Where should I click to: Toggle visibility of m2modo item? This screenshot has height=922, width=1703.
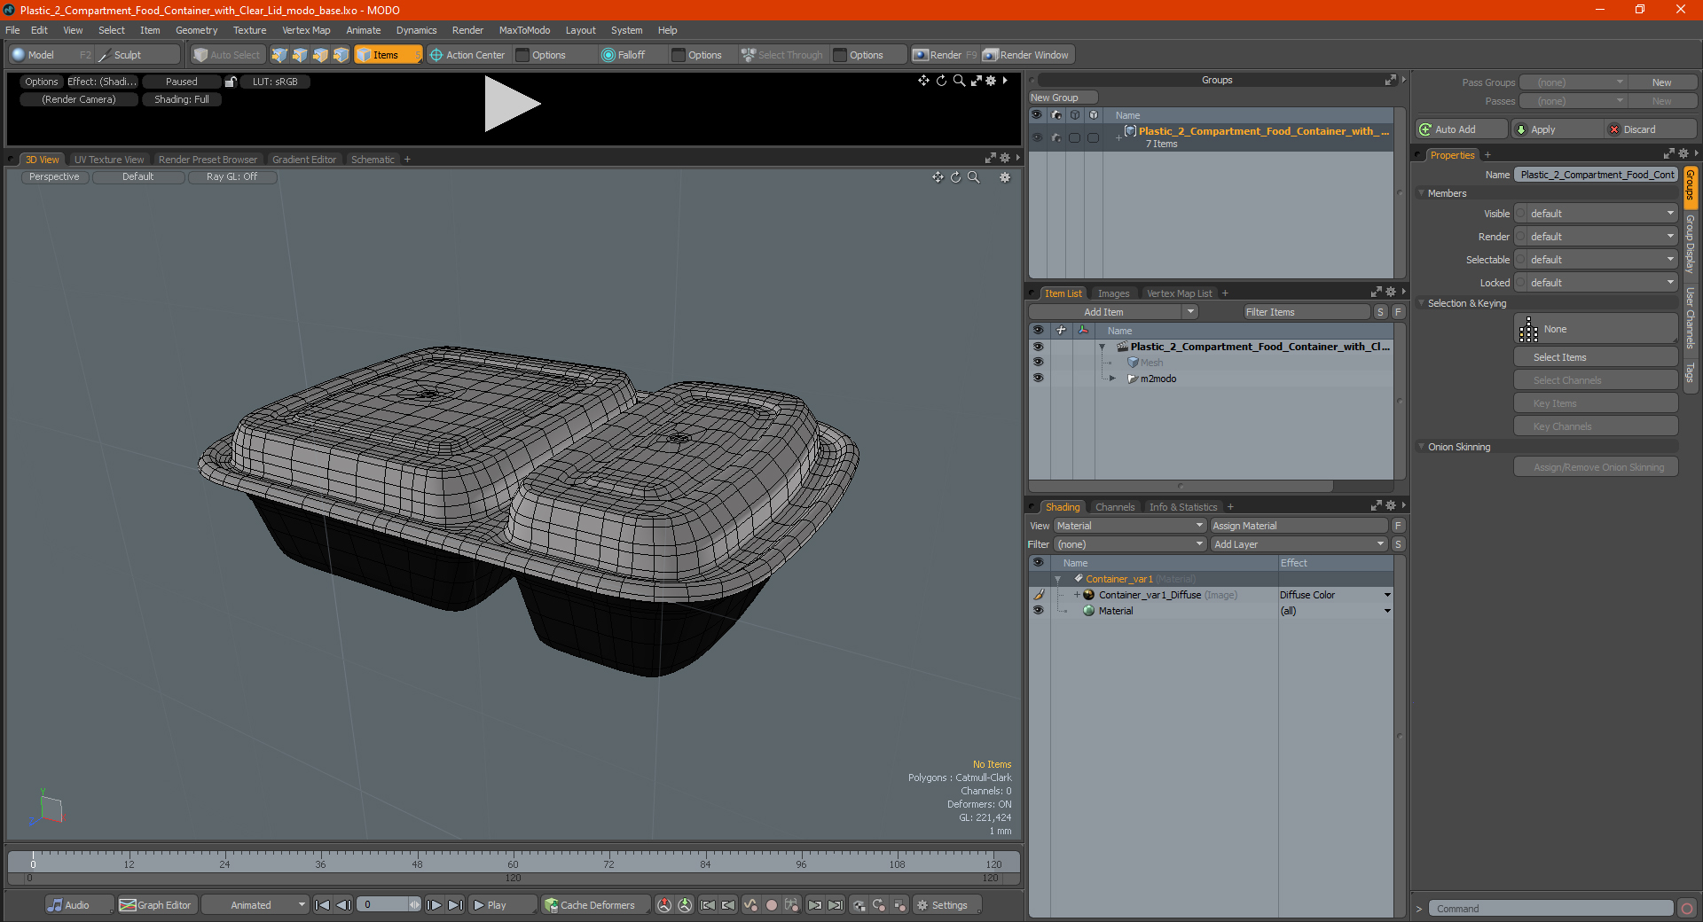pyautogui.click(x=1038, y=379)
